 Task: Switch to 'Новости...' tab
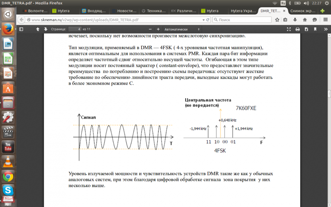124,11
